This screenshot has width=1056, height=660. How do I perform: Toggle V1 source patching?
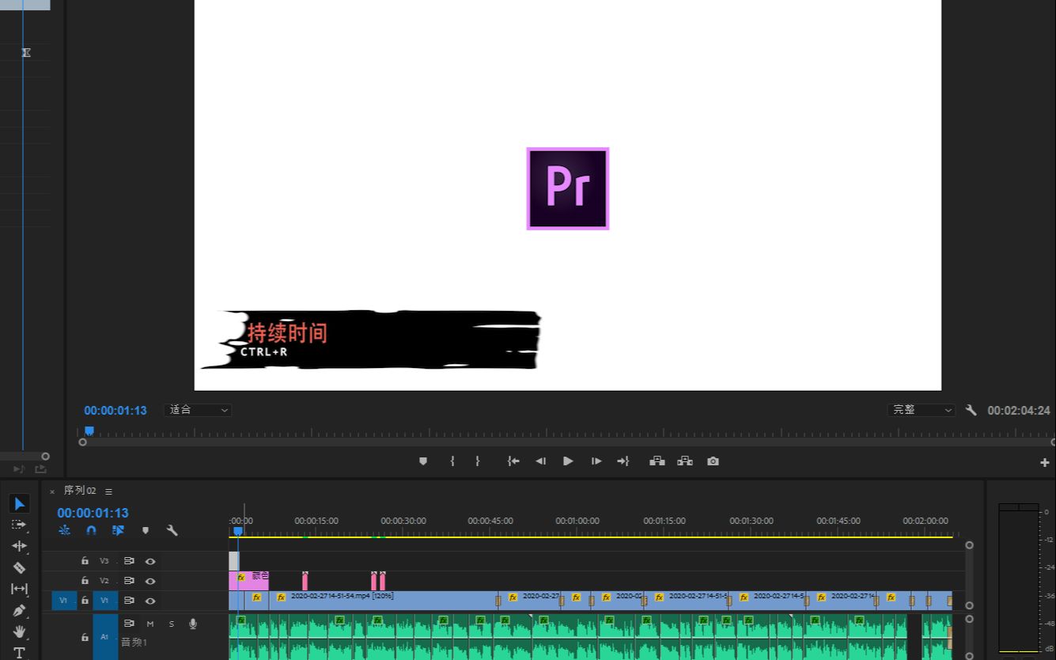[64, 601]
